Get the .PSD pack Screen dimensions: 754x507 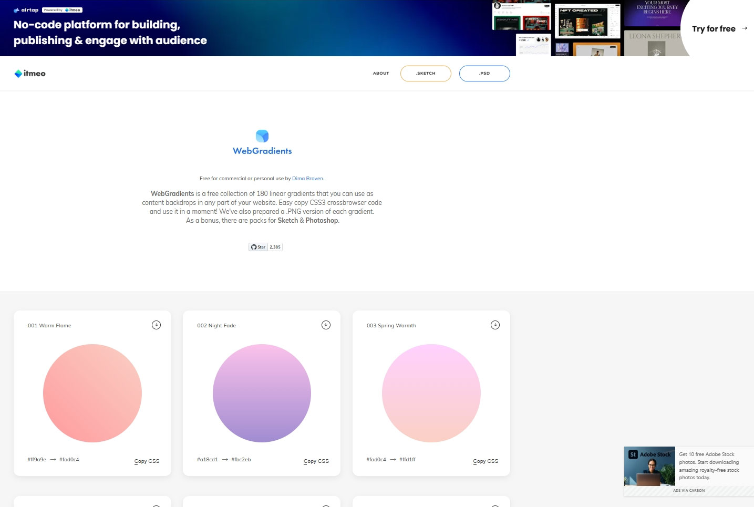[x=484, y=74]
